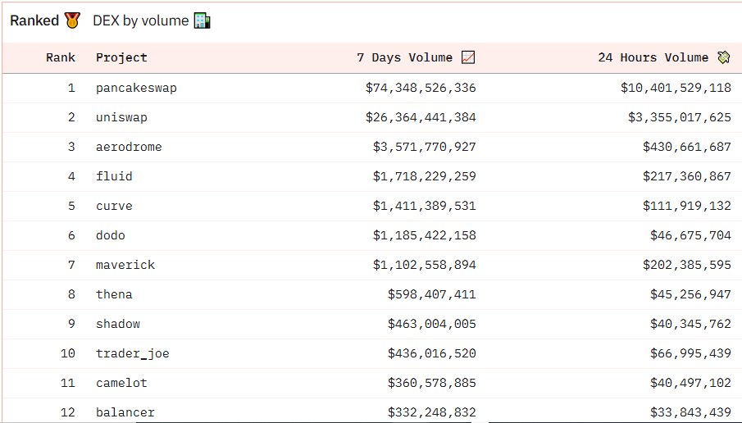The height and width of the screenshot is (423, 742).
Task: Click the Ranked title text
Action: pos(34,20)
